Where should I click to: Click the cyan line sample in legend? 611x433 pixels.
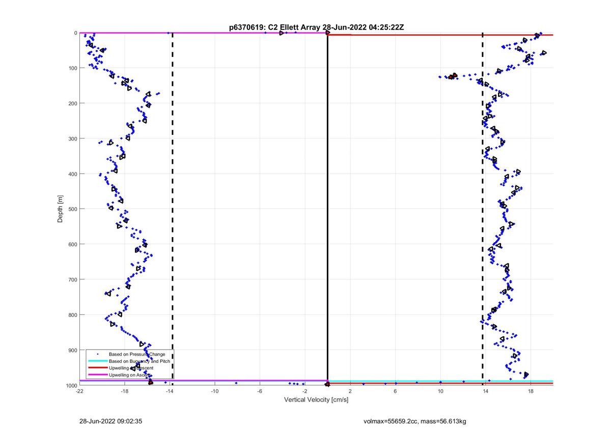point(97,361)
